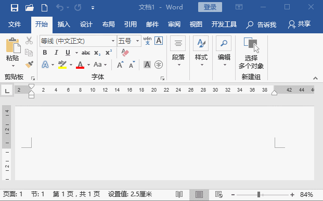
Task: Expand the Text Effects dropdown arrow
Action: [x=53, y=65]
